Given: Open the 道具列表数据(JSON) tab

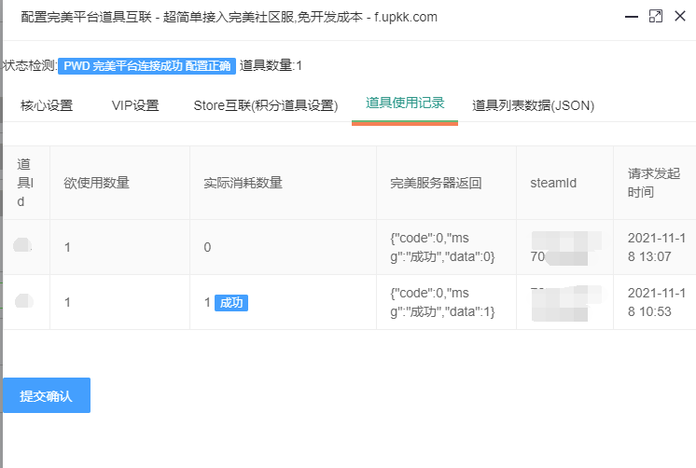Looking at the screenshot, I should click(x=533, y=105).
